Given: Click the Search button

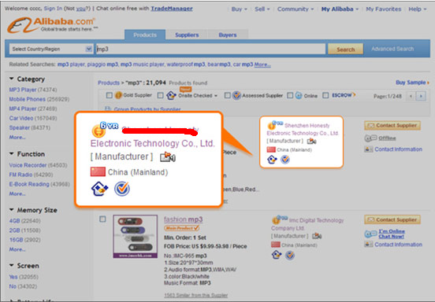Looking at the screenshot, I should [x=346, y=50].
